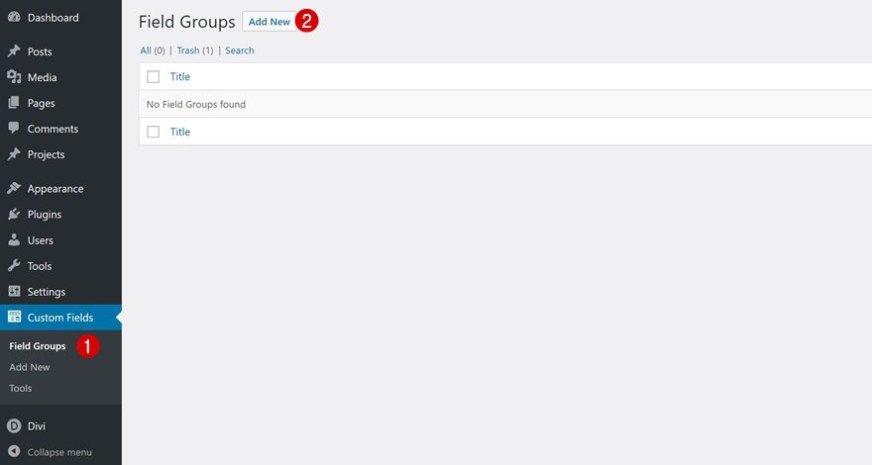
Task: Tick the select-all checkbox in the top Title header
Action: coord(153,76)
